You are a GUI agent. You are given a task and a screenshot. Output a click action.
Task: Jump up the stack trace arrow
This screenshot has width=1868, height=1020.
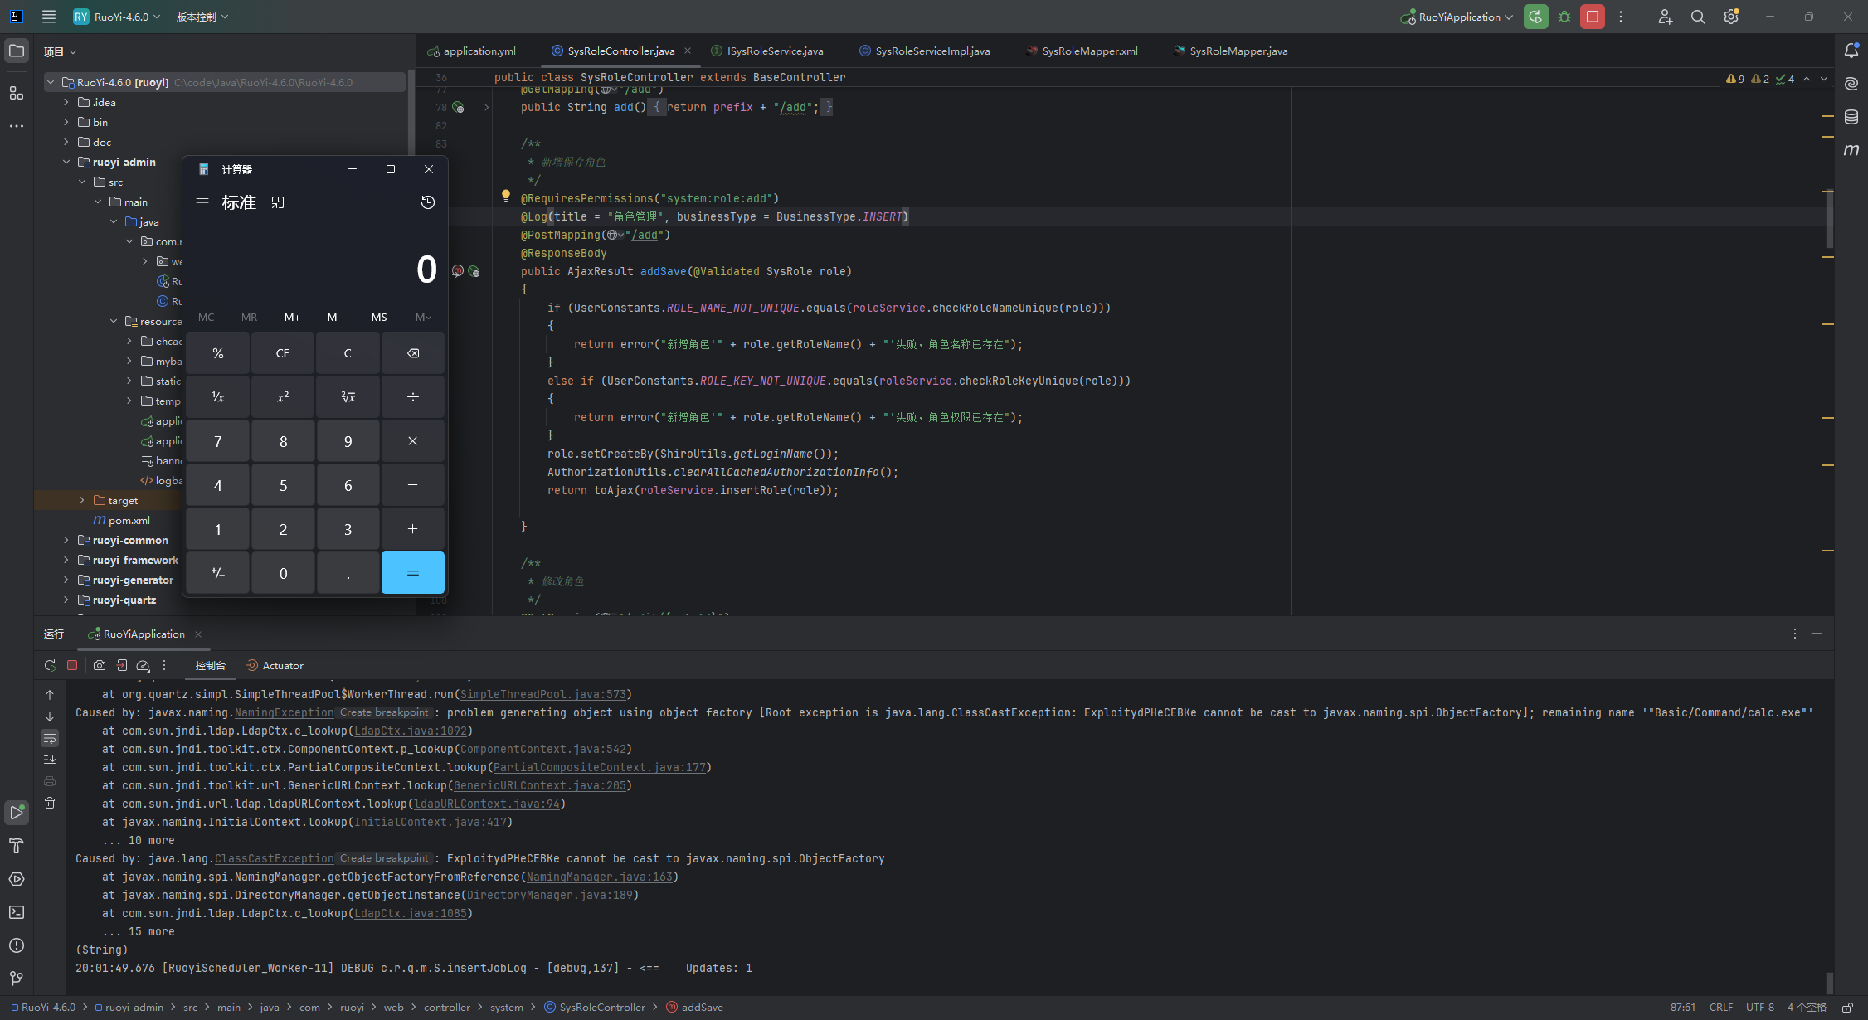(50, 695)
